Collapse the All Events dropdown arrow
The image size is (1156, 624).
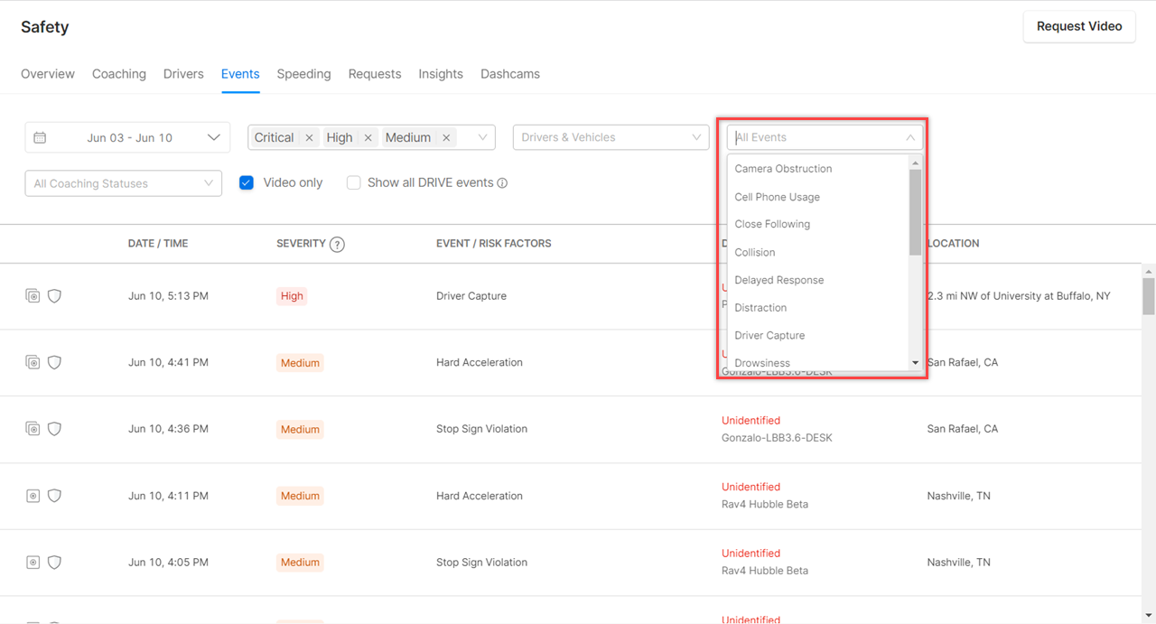(910, 137)
